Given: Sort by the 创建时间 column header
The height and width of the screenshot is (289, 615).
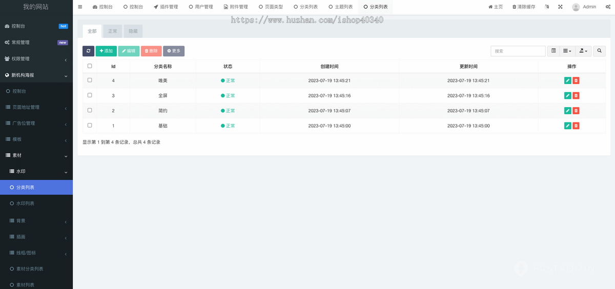Looking at the screenshot, I should [329, 66].
